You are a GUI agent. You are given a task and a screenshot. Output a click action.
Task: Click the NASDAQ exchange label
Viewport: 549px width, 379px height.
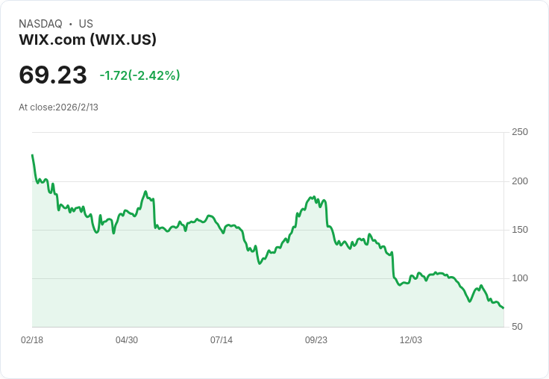pyautogui.click(x=40, y=24)
